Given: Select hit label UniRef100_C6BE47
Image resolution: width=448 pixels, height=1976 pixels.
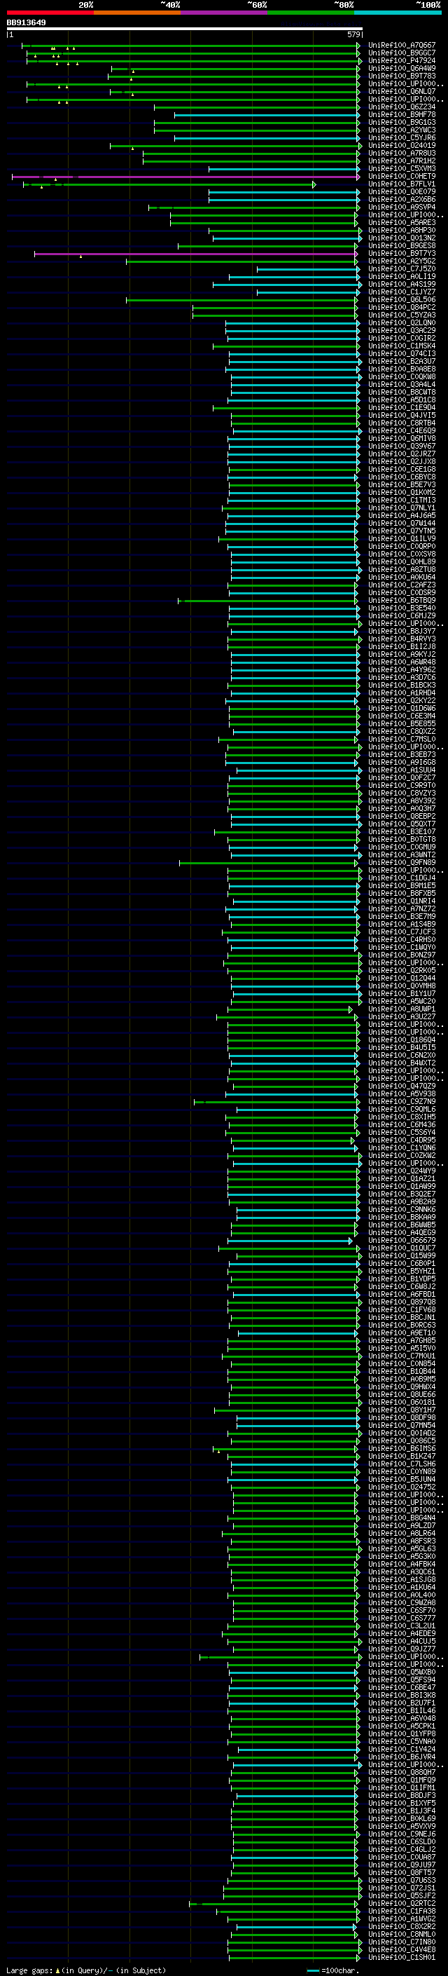Looking at the screenshot, I should 402,1688.
